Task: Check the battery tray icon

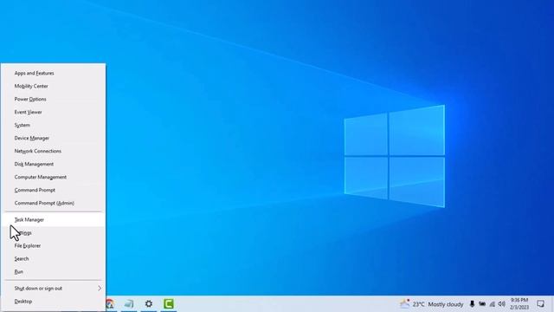Action: (x=482, y=304)
